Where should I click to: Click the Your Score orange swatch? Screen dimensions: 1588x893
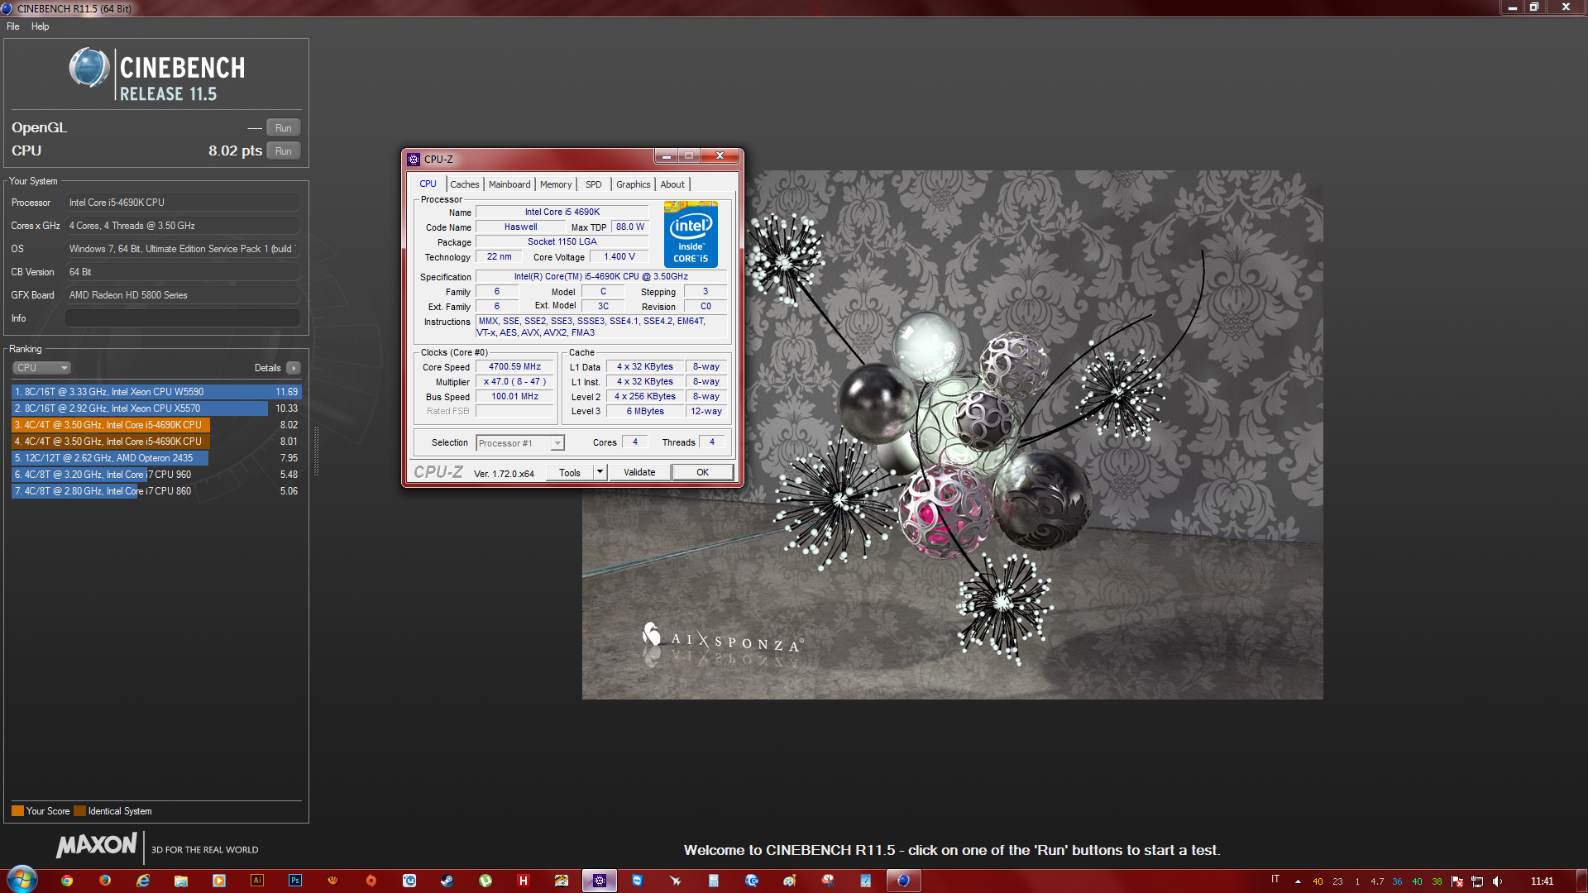coord(17,811)
